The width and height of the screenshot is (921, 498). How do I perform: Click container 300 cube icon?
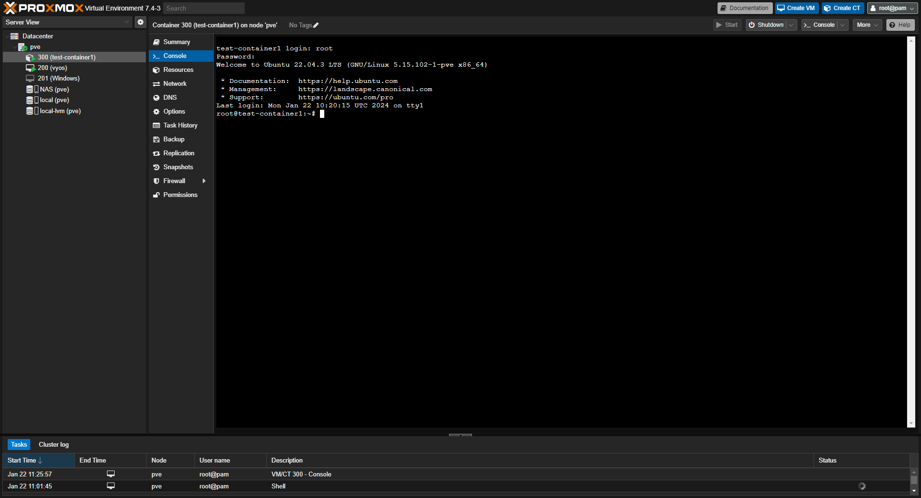coord(31,58)
